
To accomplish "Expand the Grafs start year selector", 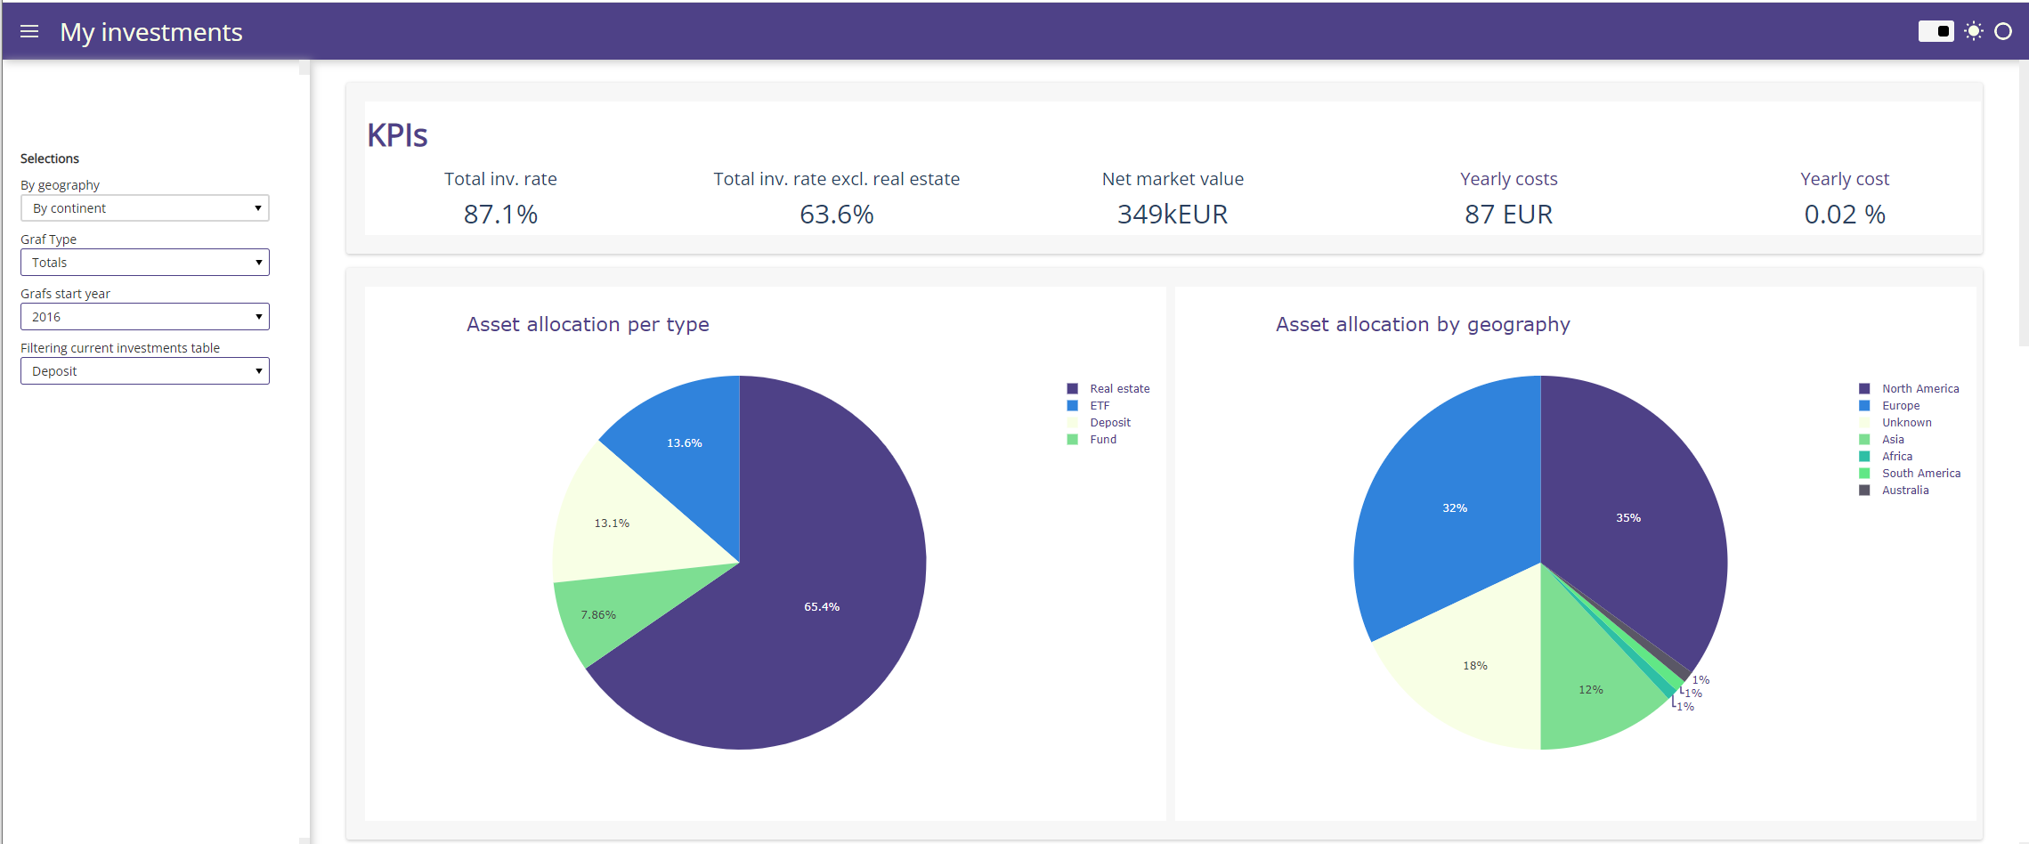I will pos(143,316).
